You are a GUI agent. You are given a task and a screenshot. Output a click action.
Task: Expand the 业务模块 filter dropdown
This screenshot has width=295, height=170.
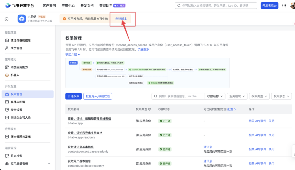click(237, 96)
